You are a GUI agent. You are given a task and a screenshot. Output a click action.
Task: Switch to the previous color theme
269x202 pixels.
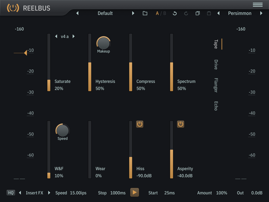pyautogui.click(x=218, y=13)
